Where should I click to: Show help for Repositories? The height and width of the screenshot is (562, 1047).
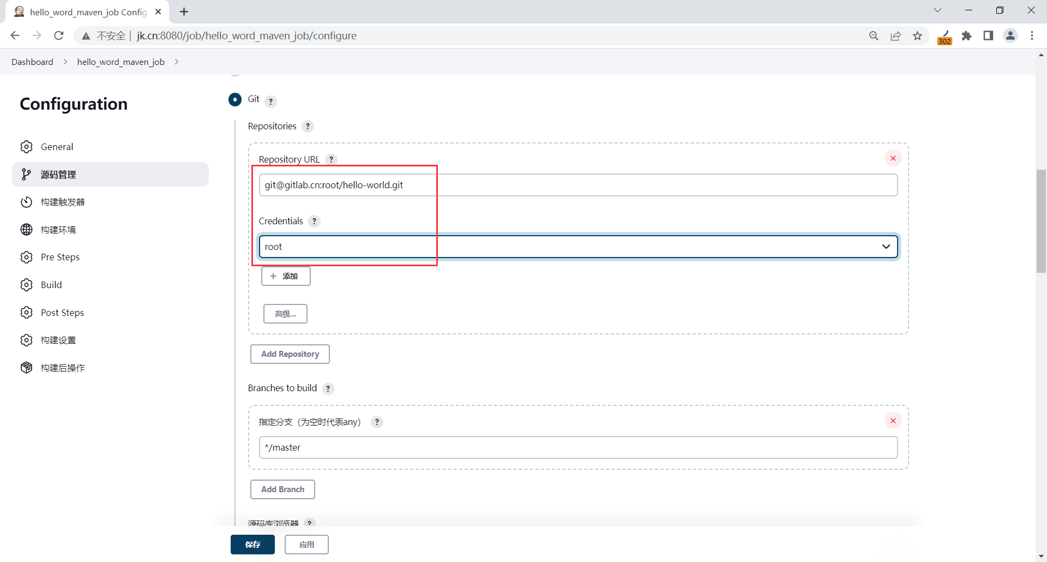tap(308, 127)
